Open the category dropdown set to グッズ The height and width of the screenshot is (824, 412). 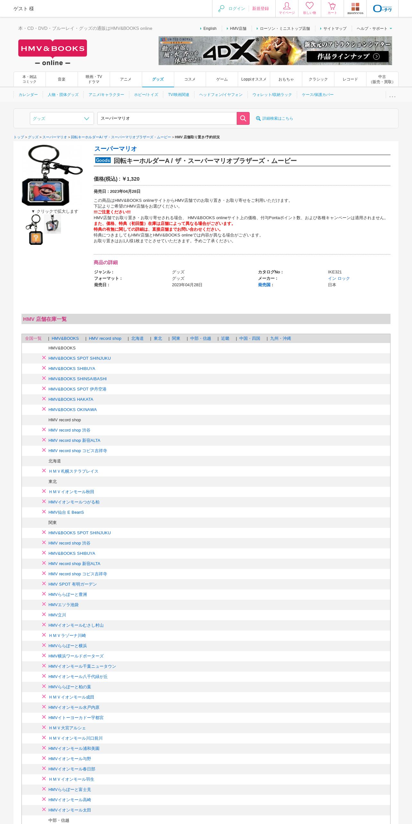point(62,118)
